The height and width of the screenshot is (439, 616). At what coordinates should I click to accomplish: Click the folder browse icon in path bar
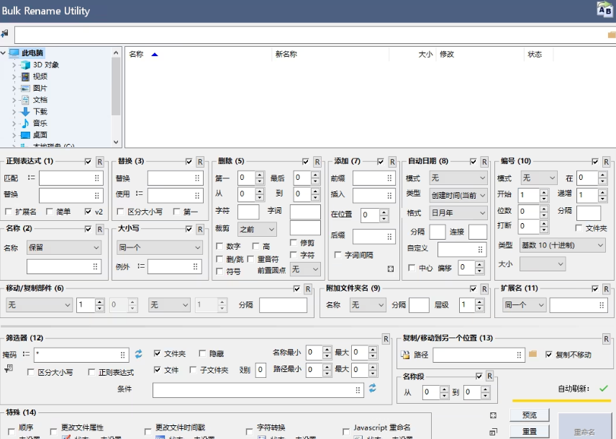[x=612, y=35]
